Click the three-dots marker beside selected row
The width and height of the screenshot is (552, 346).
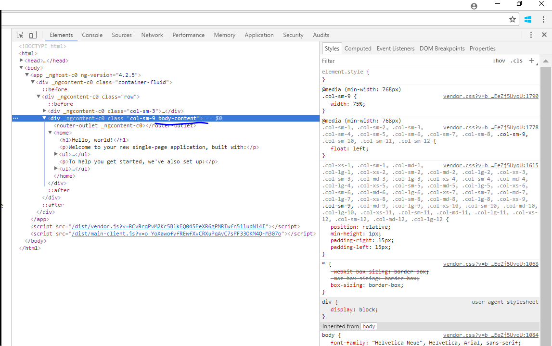pyautogui.click(x=15, y=118)
